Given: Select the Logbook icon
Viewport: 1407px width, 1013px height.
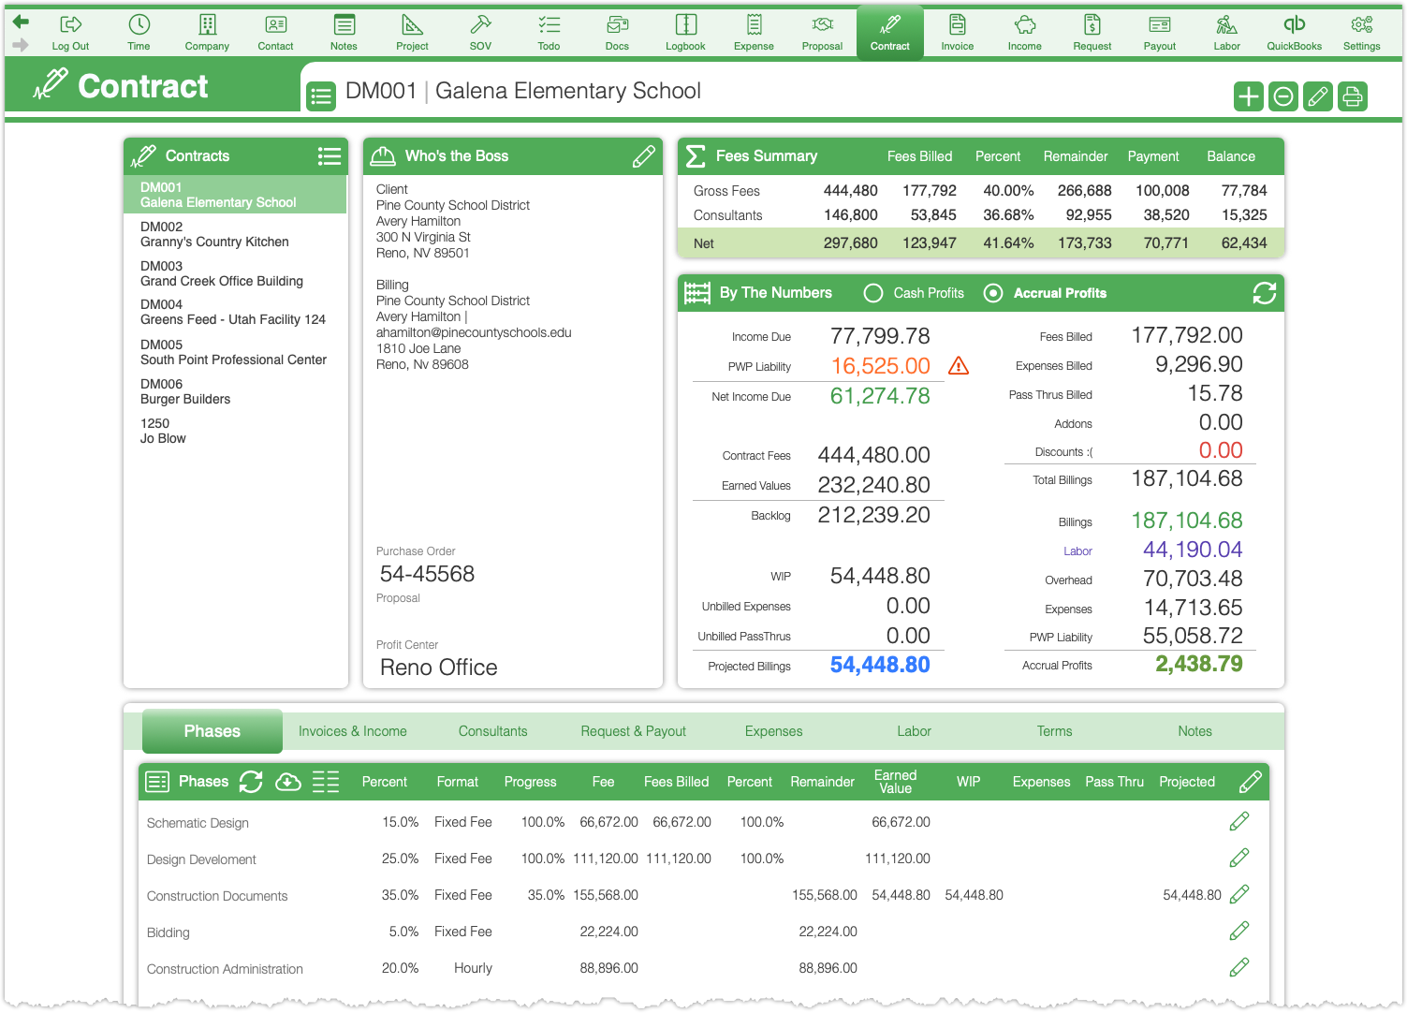Looking at the screenshot, I should click(685, 31).
